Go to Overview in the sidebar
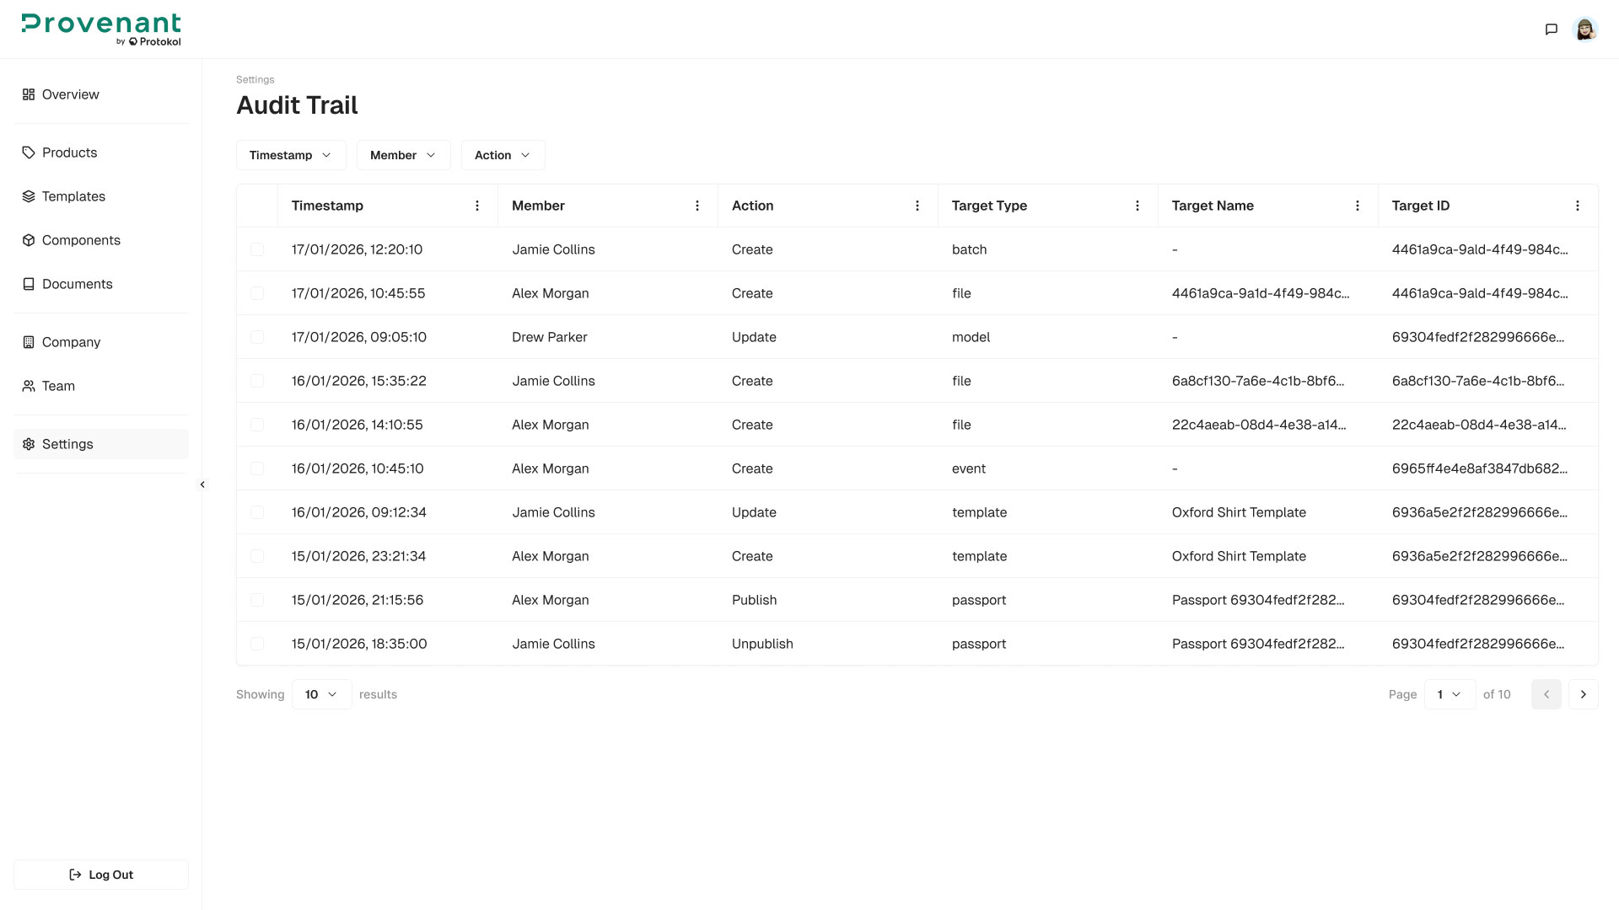1619x910 pixels. coord(101,94)
